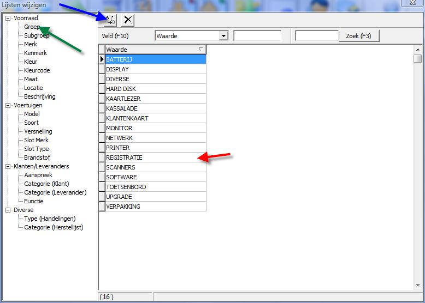
Task: Select the SCANNERS row
Action: click(156, 167)
